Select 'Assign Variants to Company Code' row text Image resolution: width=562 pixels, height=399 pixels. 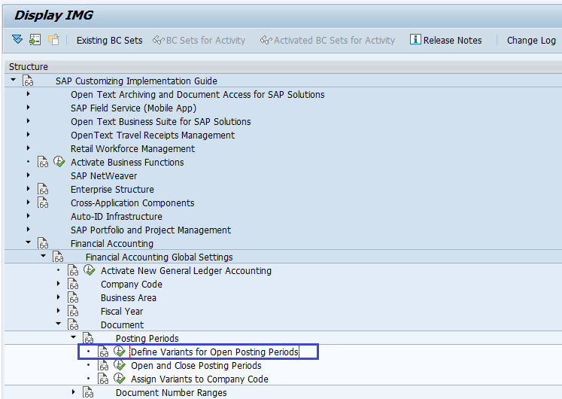(199, 379)
